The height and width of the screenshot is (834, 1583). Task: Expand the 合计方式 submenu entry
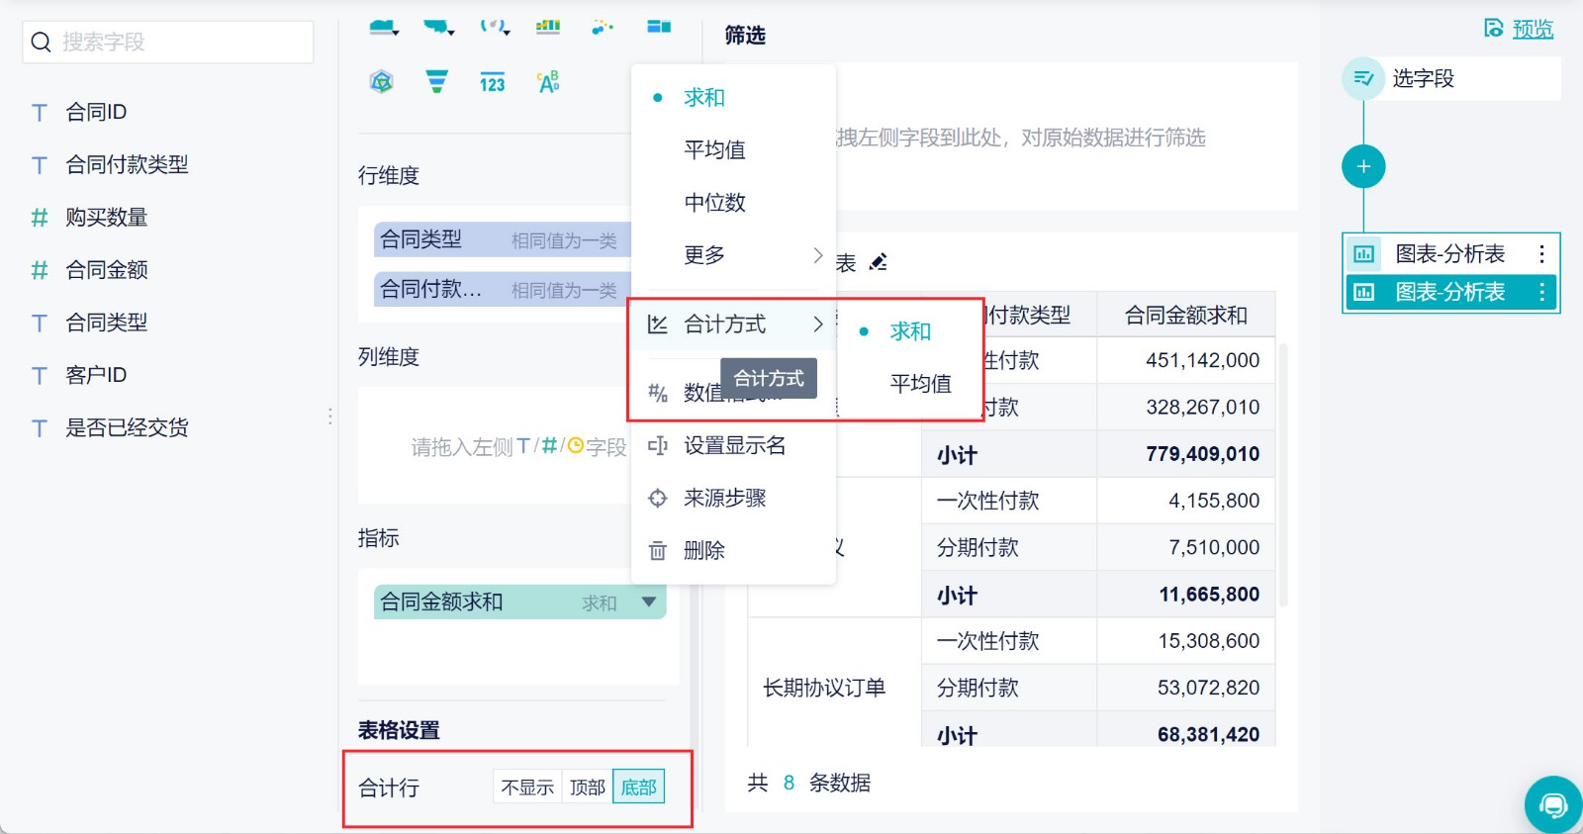733,324
